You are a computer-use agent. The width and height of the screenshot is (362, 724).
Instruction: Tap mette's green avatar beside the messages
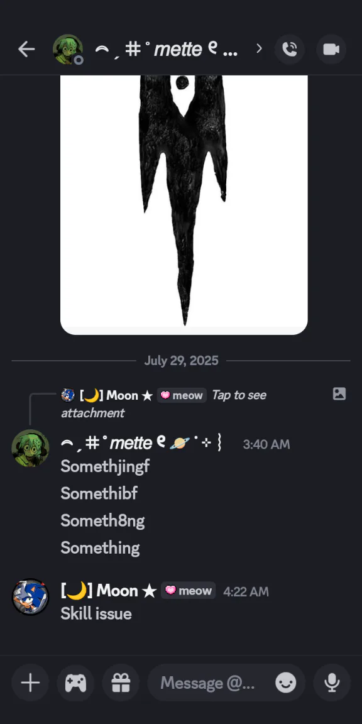(x=30, y=448)
